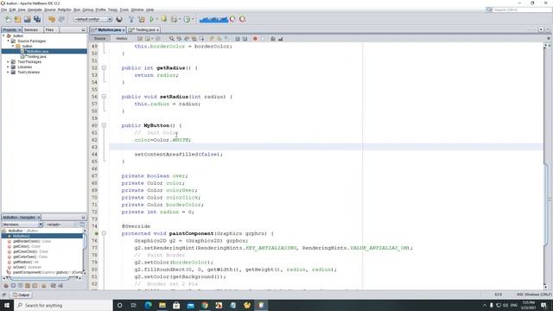Image resolution: width=553 pixels, height=311 pixels.
Task: Select Testing.java in Projects tree
Action: [x=34, y=56]
